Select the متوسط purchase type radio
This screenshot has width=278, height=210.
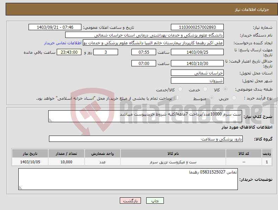211,98
